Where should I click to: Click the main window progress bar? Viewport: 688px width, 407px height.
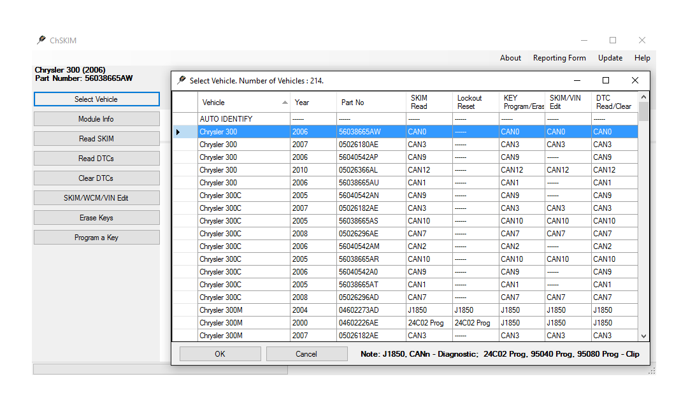click(161, 369)
